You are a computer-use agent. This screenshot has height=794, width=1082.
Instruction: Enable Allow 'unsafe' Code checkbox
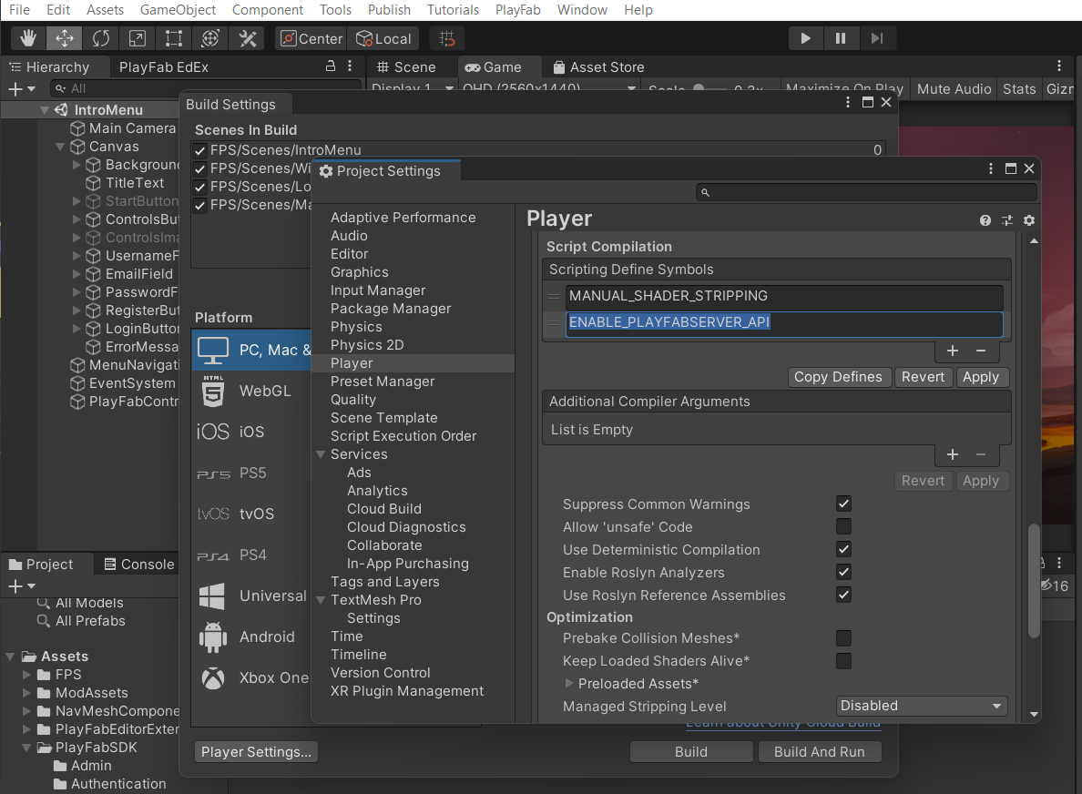click(844, 527)
